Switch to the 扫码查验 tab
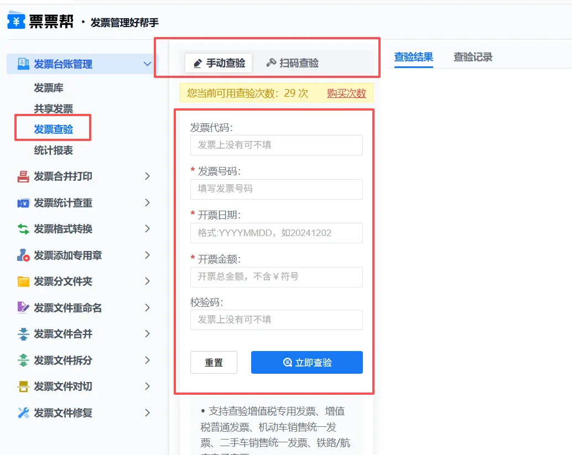 pos(292,63)
